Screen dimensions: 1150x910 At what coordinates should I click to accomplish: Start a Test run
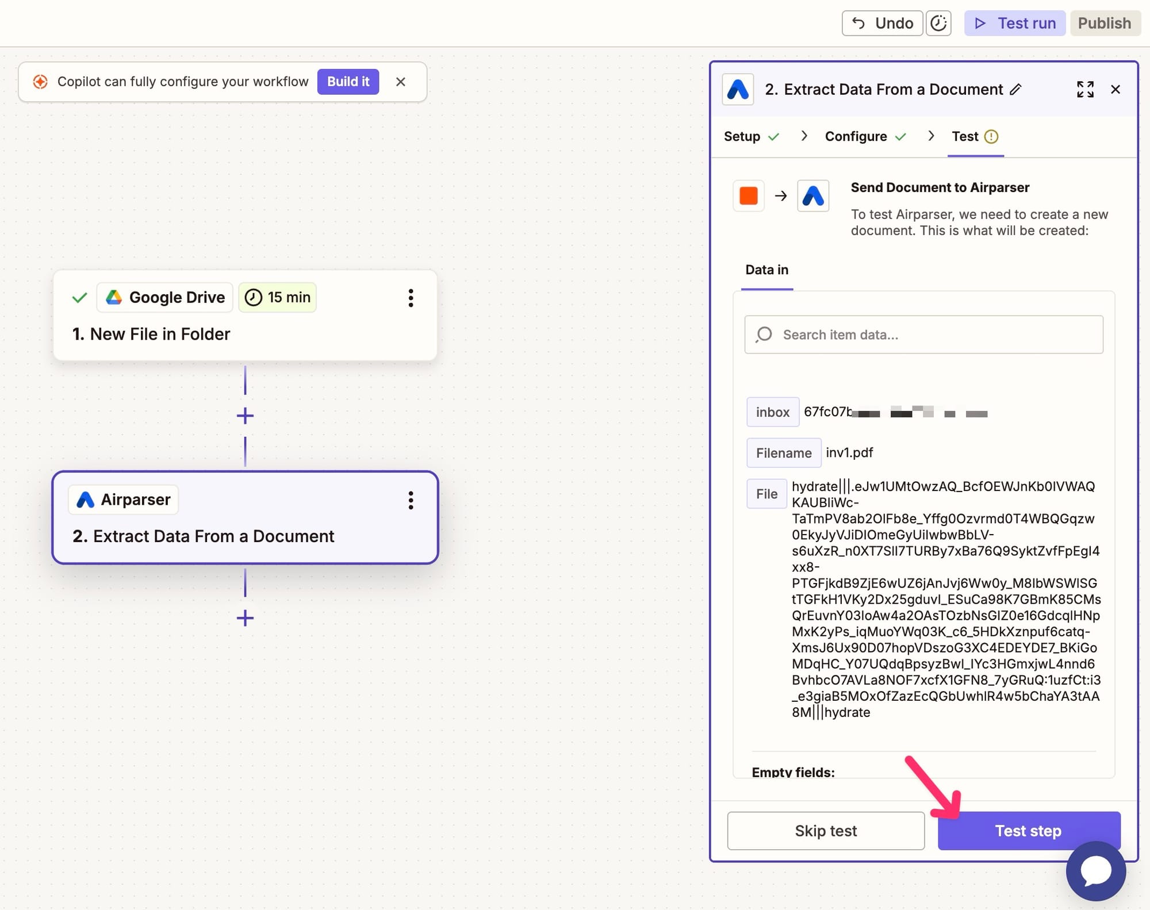click(1015, 23)
